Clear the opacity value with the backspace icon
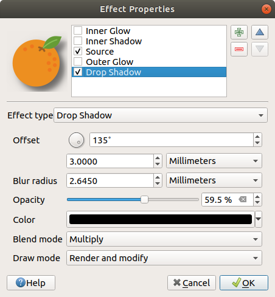The width and height of the screenshot is (275, 297). (243, 200)
